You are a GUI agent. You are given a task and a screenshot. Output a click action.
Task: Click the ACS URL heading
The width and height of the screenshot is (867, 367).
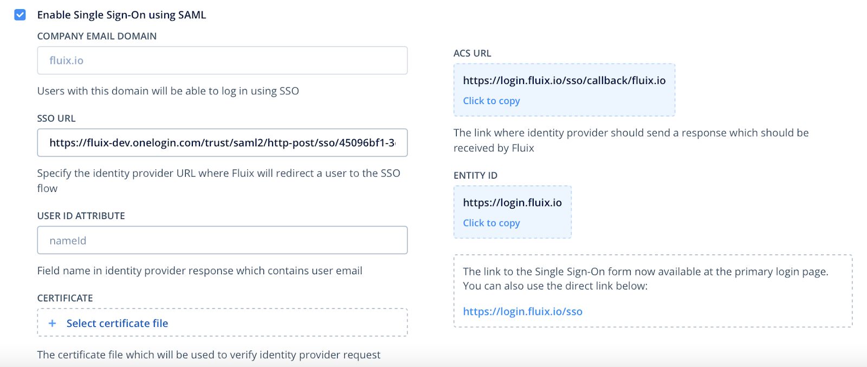[472, 53]
